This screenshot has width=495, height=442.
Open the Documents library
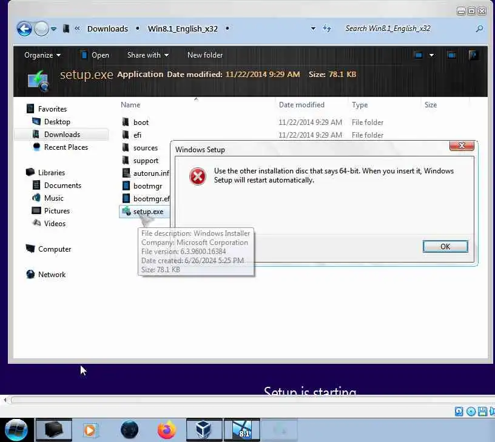63,186
